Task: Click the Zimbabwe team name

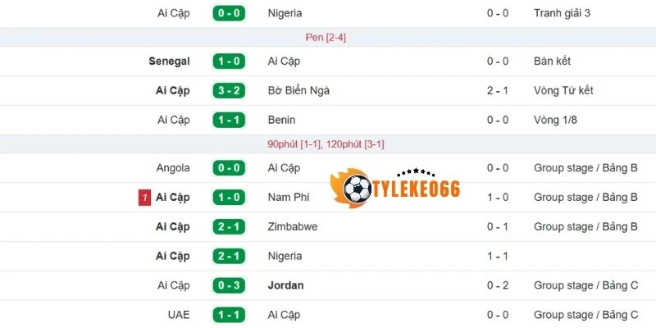Action: point(292,226)
